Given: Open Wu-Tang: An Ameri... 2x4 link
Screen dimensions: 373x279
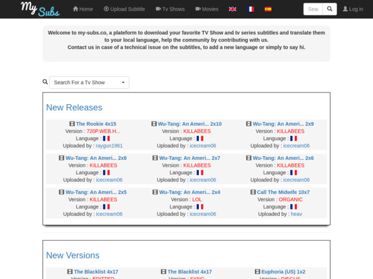Looking at the screenshot, I should [x=190, y=192].
